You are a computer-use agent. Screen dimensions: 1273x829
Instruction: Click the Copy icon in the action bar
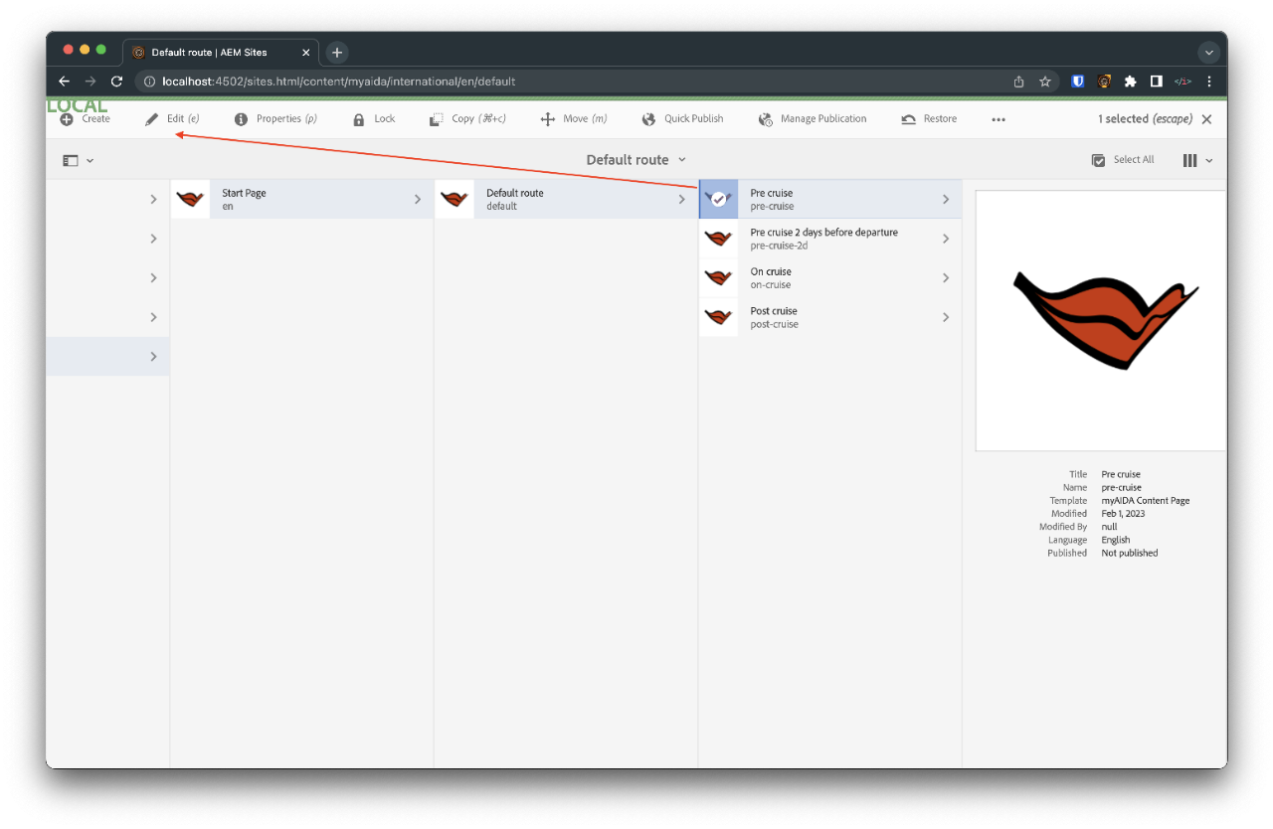pyautogui.click(x=437, y=119)
